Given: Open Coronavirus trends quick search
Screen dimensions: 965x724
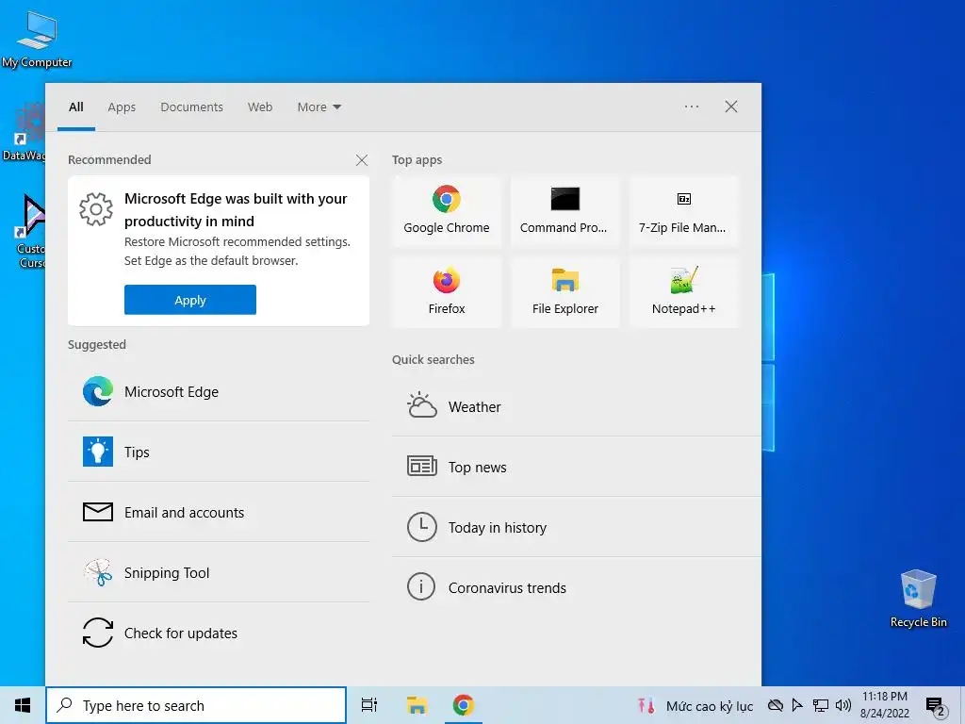Looking at the screenshot, I should [576, 587].
